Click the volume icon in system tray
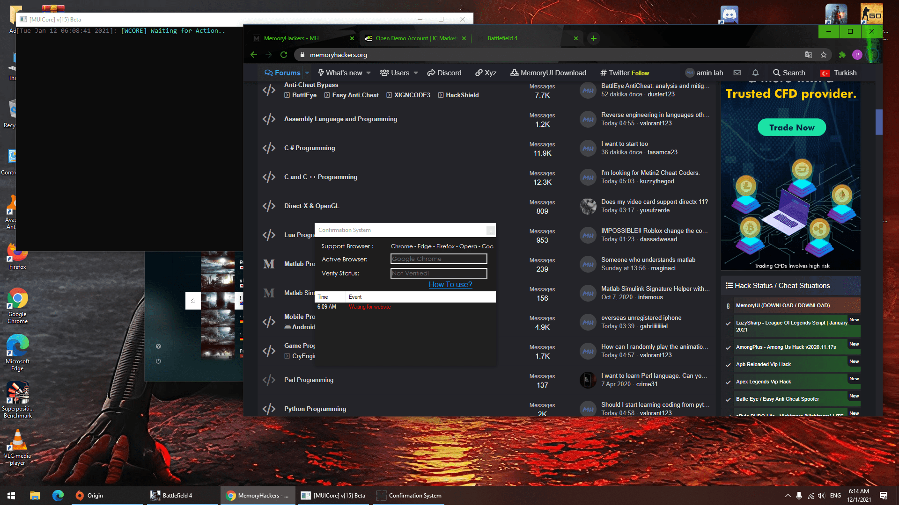Screen dimensions: 899x505 pyautogui.click(x=821, y=496)
